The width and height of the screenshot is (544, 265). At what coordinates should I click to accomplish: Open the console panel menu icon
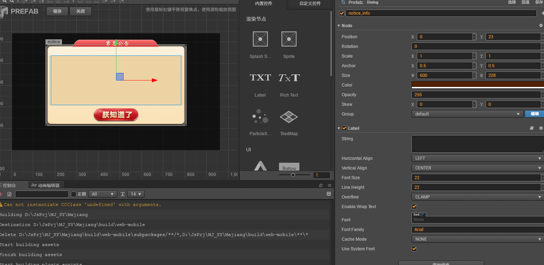tap(329, 185)
